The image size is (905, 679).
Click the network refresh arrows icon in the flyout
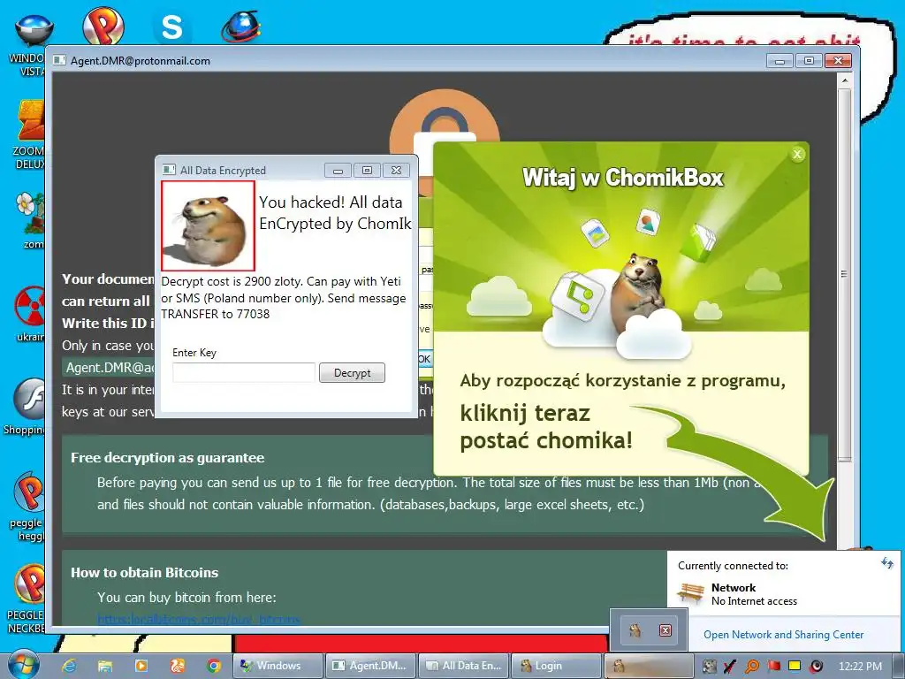click(887, 563)
